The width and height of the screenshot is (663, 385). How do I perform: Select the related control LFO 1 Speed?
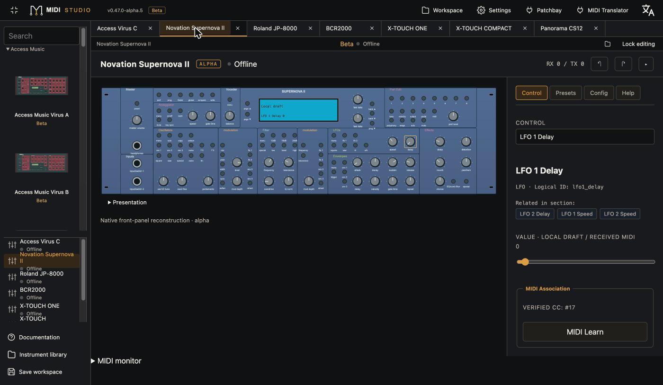(x=577, y=214)
